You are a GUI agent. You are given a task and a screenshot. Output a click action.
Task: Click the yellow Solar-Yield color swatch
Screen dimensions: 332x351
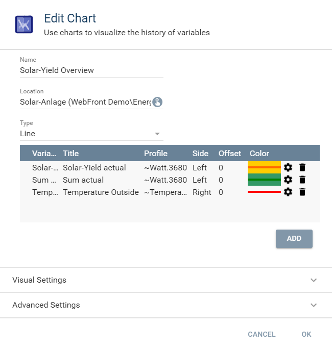(264, 167)
